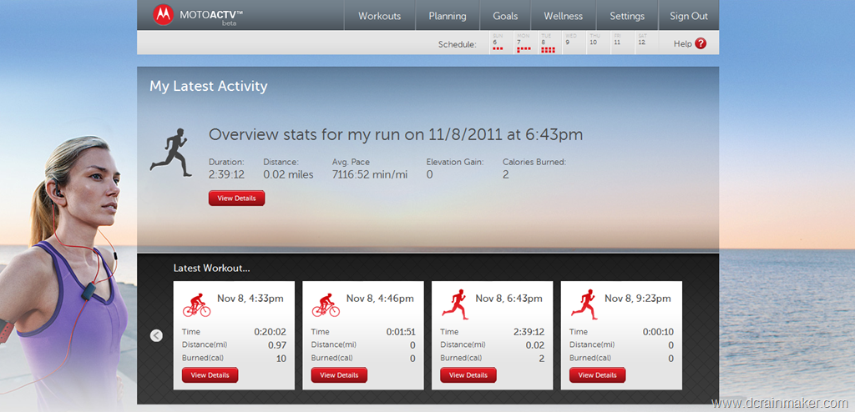
Task: Open the Planning menu
Action: (x=448, y=16)
